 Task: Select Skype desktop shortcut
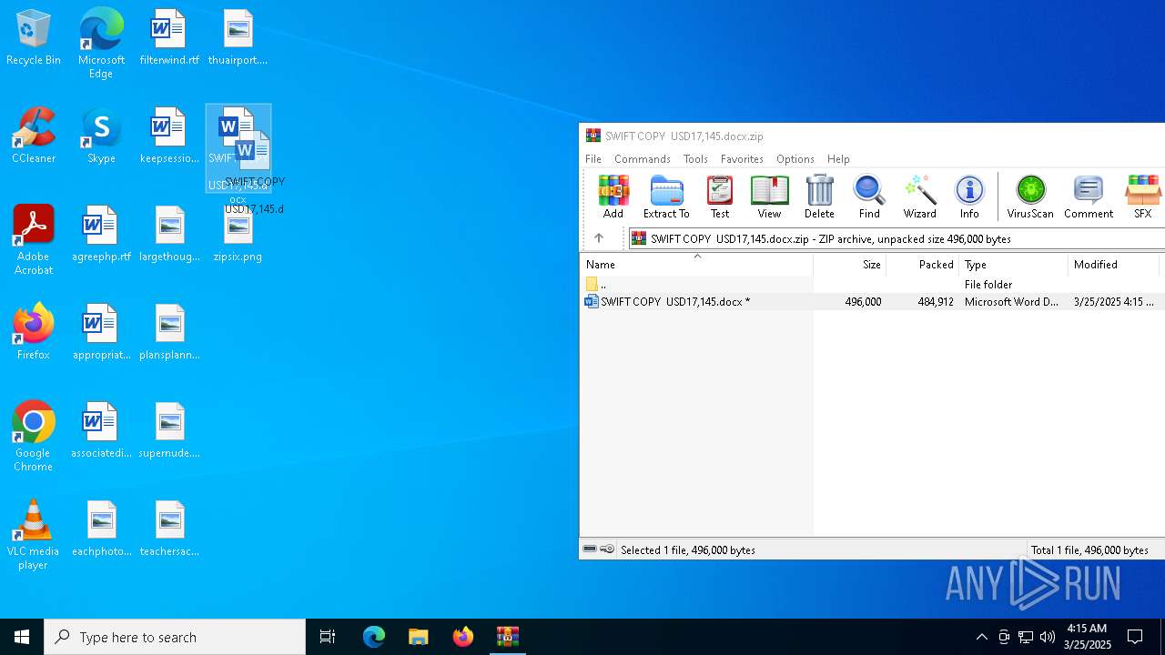click(101, 136)
